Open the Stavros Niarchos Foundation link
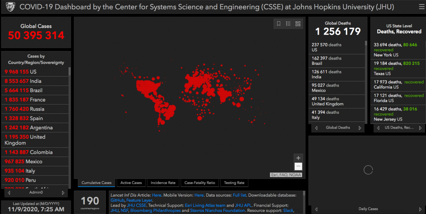The height and width of the screenshot is (214, 426). coord(218,210)
